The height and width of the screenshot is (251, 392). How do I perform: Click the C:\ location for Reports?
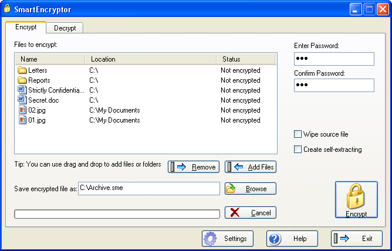[x=94, y=80]
